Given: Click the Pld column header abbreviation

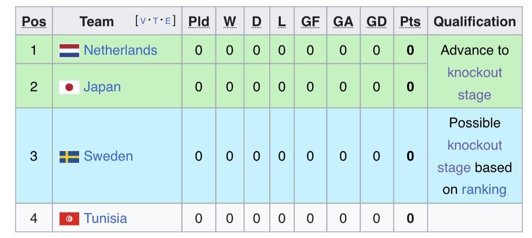Looking at the screenshot, I should (x=198, y=21).
